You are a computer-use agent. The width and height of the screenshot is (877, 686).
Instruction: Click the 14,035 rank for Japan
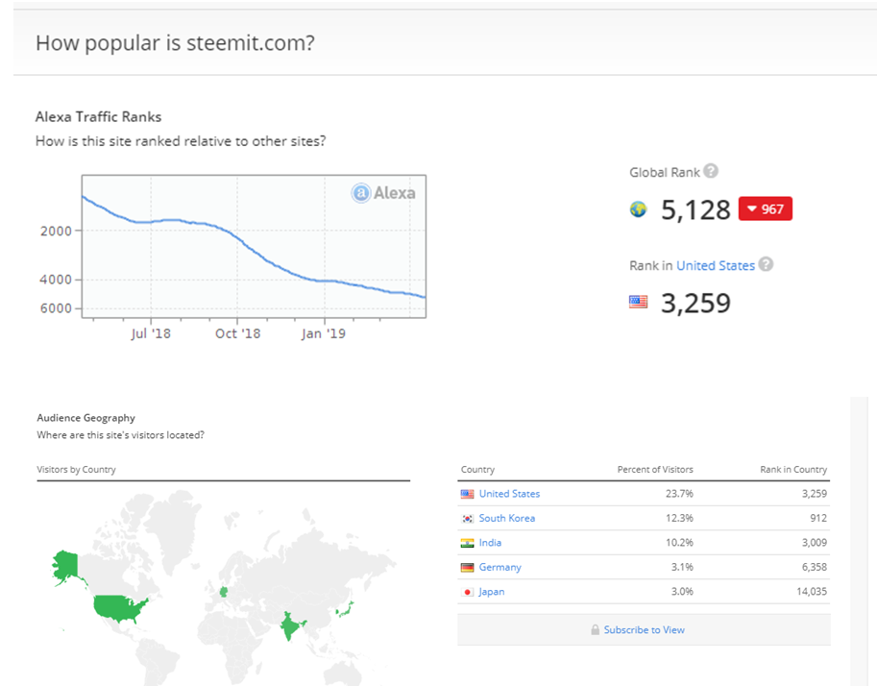(812, 592)
